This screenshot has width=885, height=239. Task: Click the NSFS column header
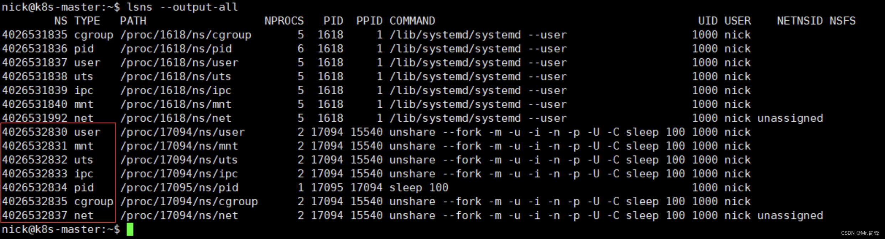click(x=843, y=21)
